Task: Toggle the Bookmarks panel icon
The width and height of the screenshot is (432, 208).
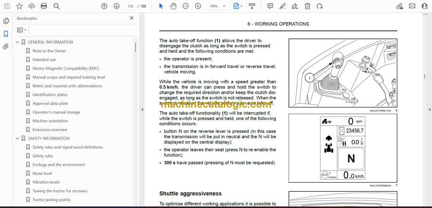Action: (x=6, y=34)
